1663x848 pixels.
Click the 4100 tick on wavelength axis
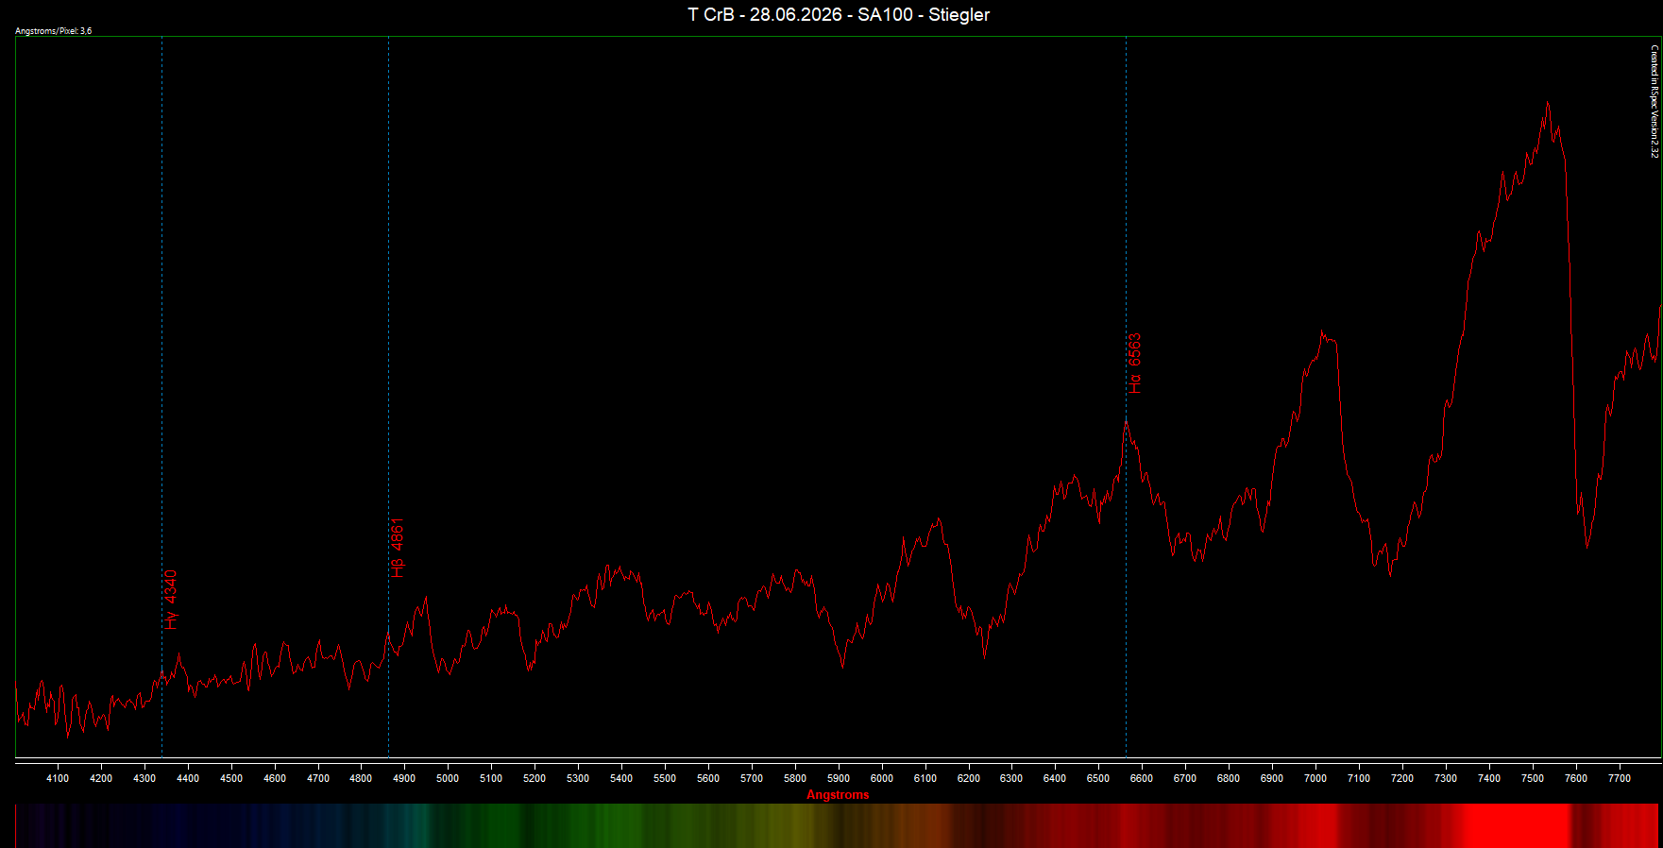pyautogui.click(x=58, y=778)
